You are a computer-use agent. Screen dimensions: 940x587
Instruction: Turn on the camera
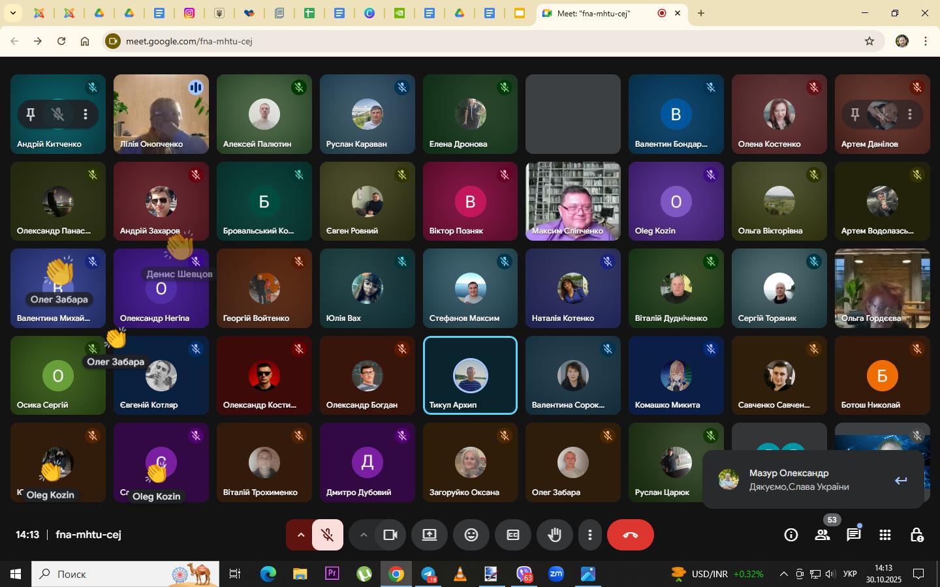390,535
